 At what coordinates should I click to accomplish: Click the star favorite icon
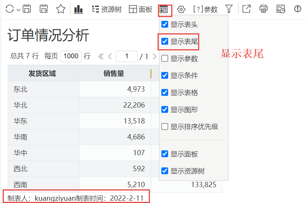(61, 9)
